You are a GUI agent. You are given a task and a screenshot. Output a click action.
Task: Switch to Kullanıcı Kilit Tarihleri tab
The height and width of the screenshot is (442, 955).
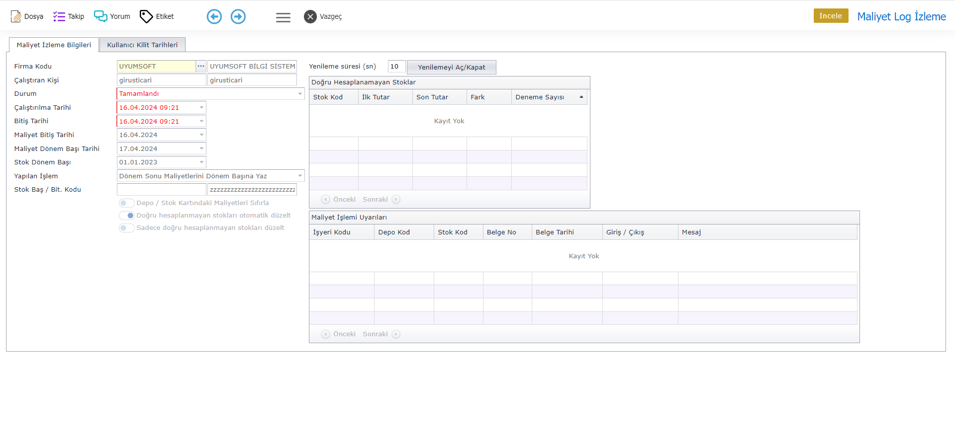(142, 45)
